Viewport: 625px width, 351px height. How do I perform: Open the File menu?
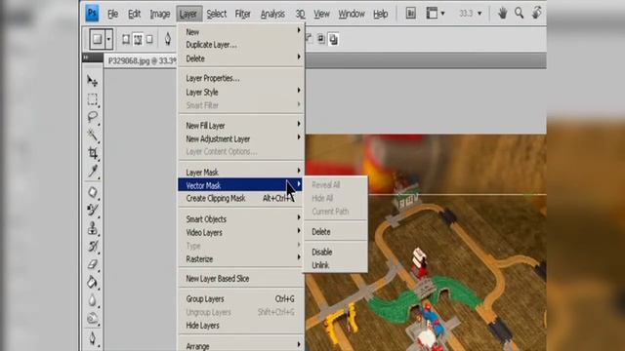pyautogui.click(x=113, y=14)
